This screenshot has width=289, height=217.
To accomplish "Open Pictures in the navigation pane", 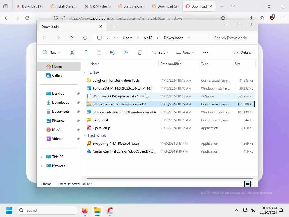I will pyautogui.click(x=59, y=121).
